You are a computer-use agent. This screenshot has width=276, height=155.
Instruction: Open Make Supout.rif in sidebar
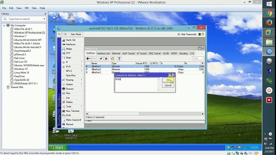[x=73, y=120]
